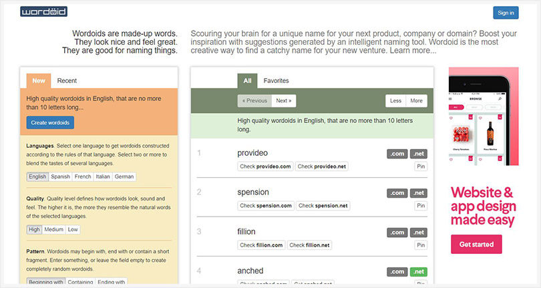
Task: Check provideo.net availability
Action: coord(321,166)
